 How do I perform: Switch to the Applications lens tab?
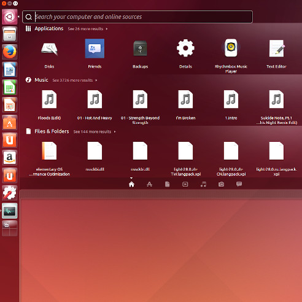[x=149, y=184]
